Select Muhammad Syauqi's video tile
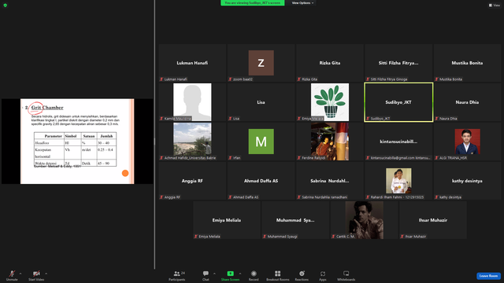Image resolution: width=504 pixels, height=283 pixels. 295,220
